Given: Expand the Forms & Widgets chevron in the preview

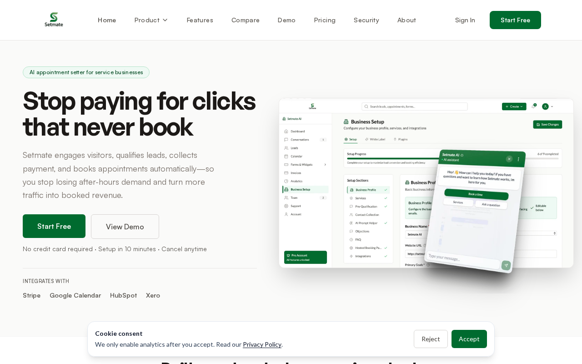Looking at the screenshot, I should coord(325,165).
